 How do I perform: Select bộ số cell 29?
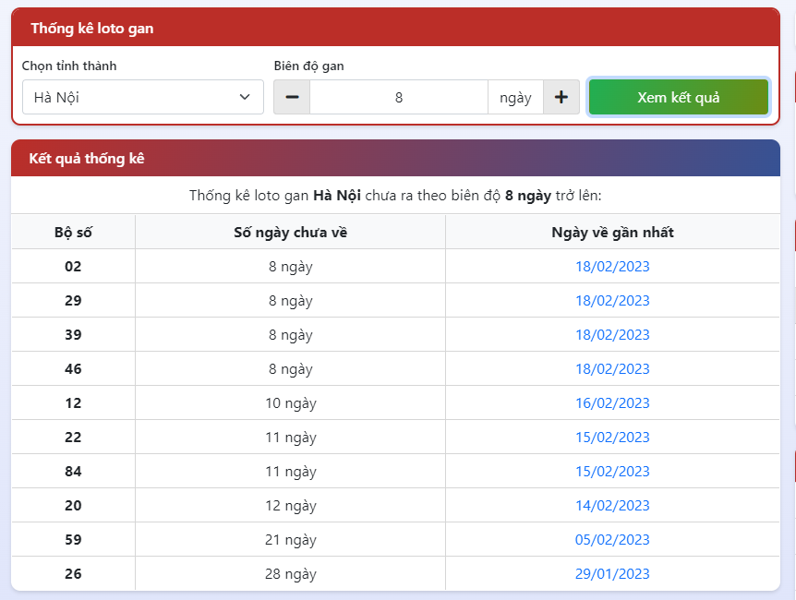tap(73, 301)
